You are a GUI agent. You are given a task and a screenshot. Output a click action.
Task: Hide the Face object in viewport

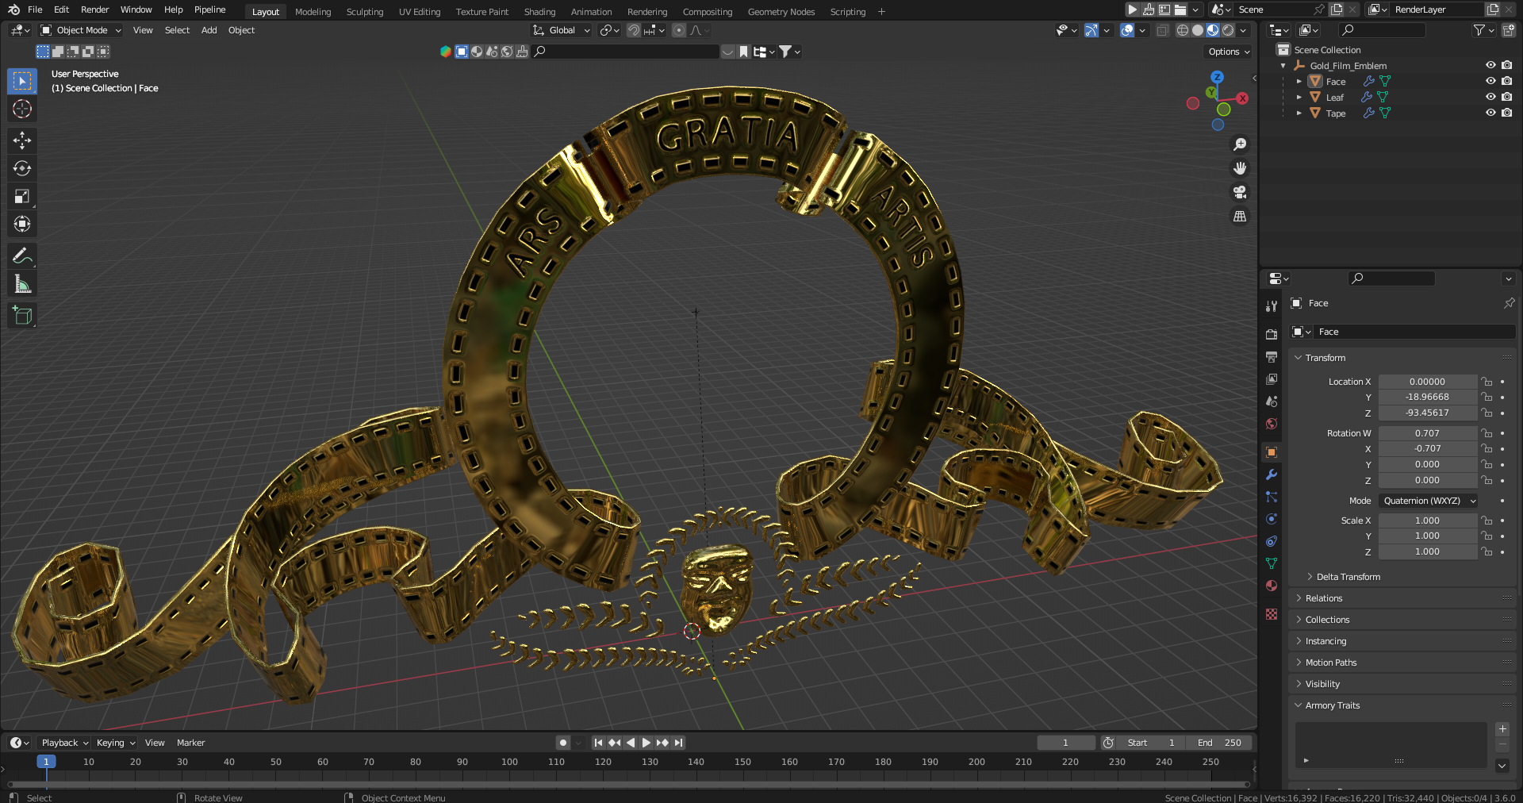pyautogui.click(x=1490, y=81)
